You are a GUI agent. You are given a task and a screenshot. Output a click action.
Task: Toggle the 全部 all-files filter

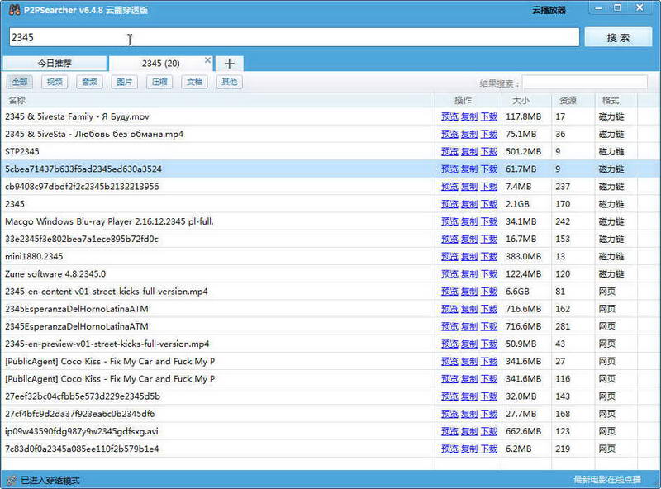click(x=20, y=82)
